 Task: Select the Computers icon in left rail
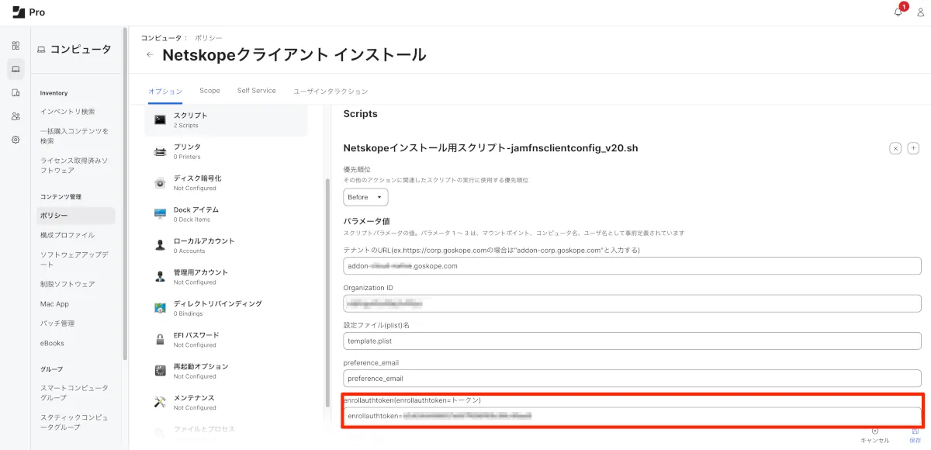(x=16, y=69)
